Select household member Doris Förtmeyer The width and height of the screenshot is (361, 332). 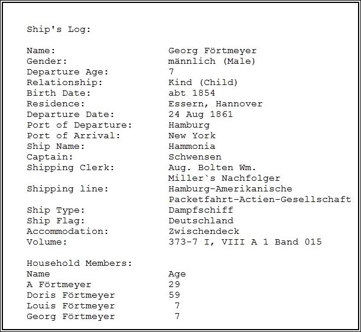pos(70,295)
